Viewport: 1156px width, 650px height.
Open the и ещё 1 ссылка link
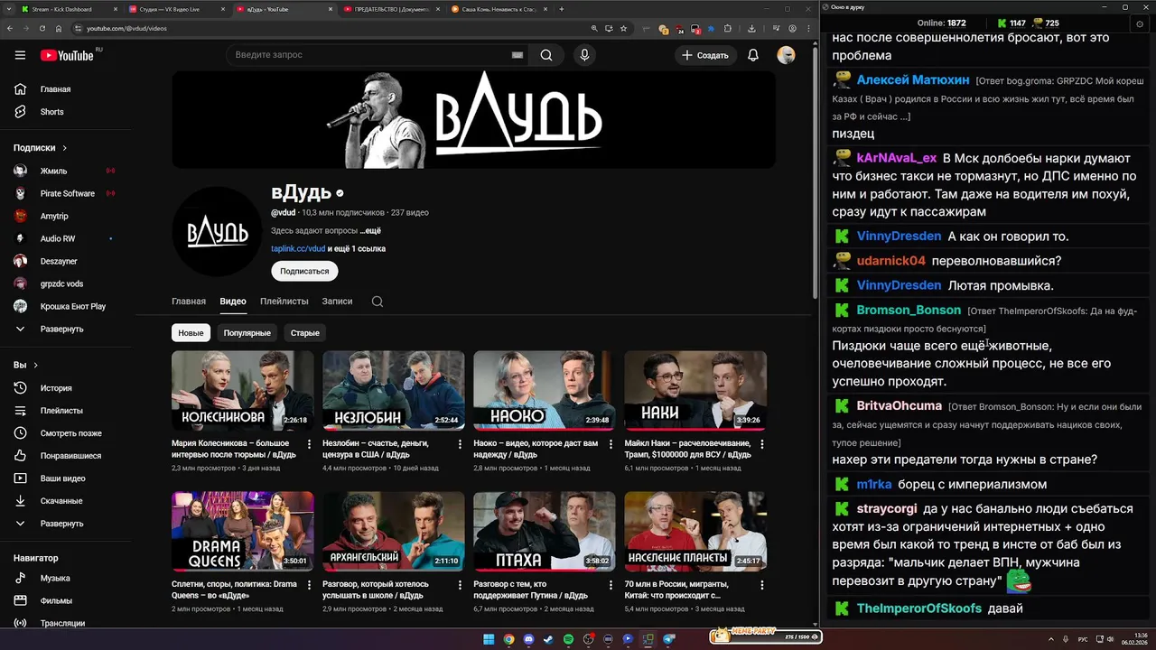point(357,248)
